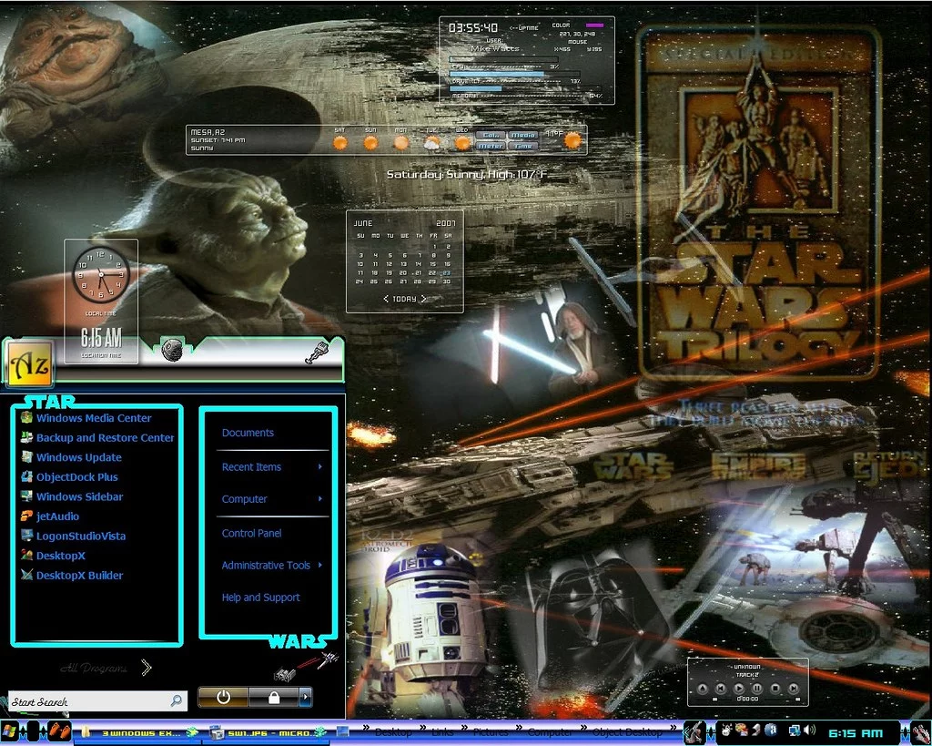Click the purple color swatch in system widget

click(594, 26)
